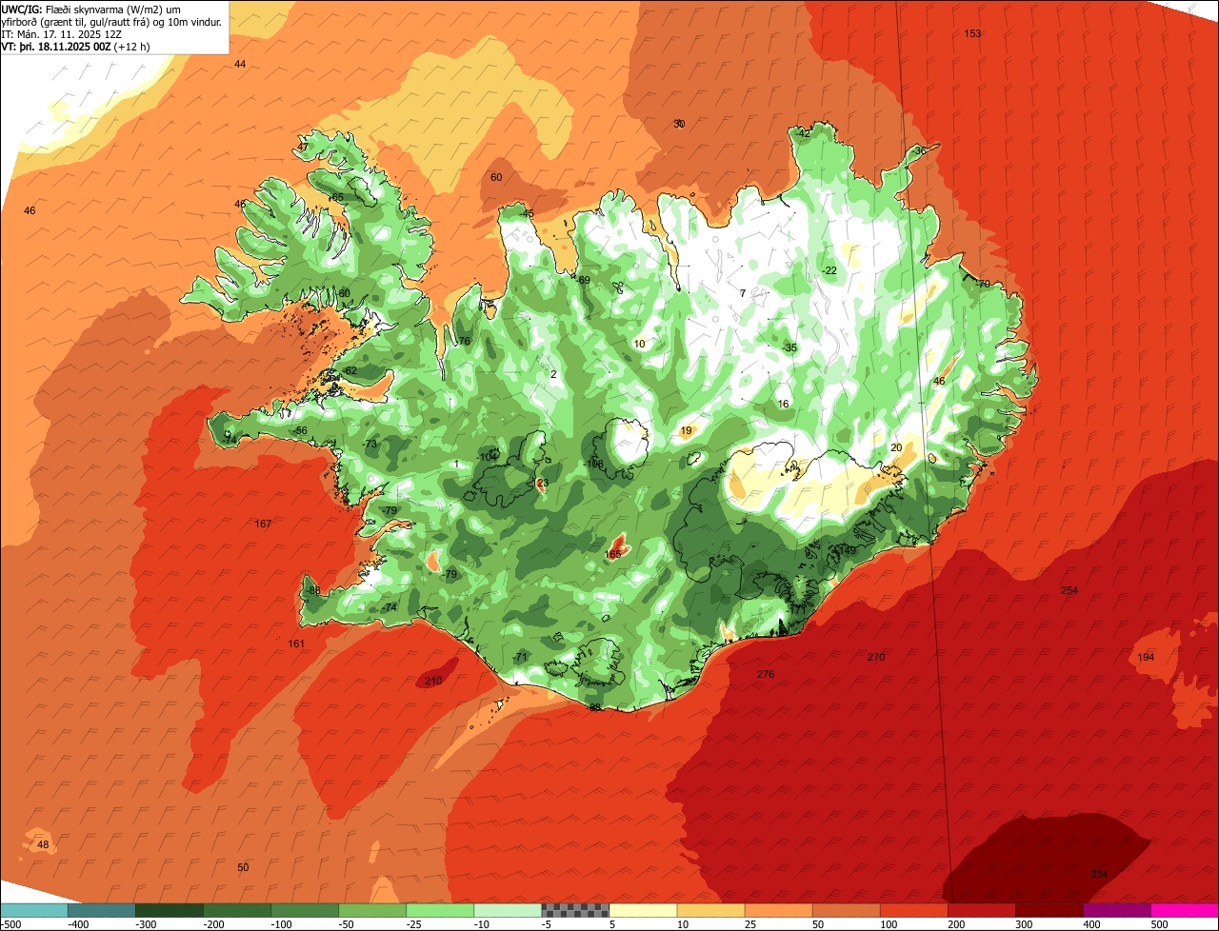Screen dimensions: 1219x931
Task: Click the map value 23 in west-central Iceland
Action: click(543, 484)
